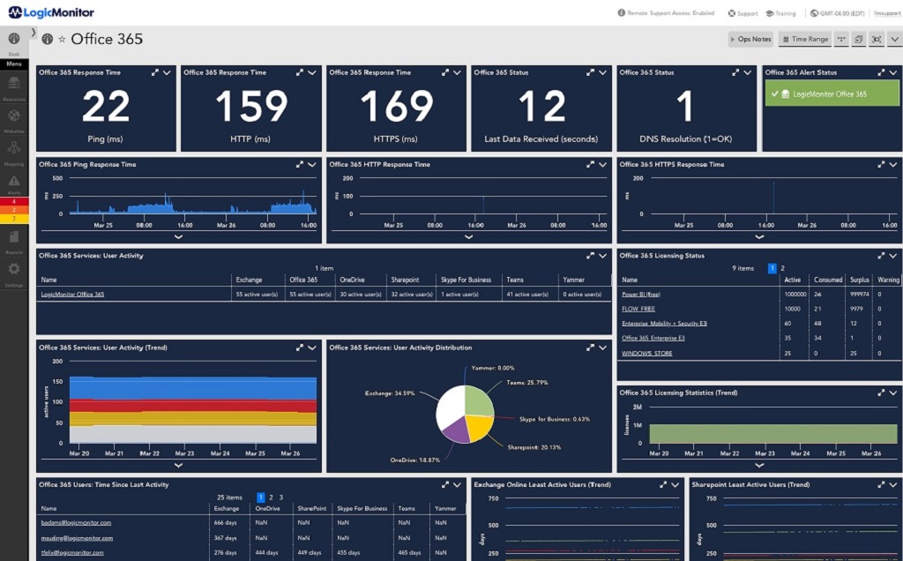
Task: Open Reports from the sidebar
Action: 14,243
